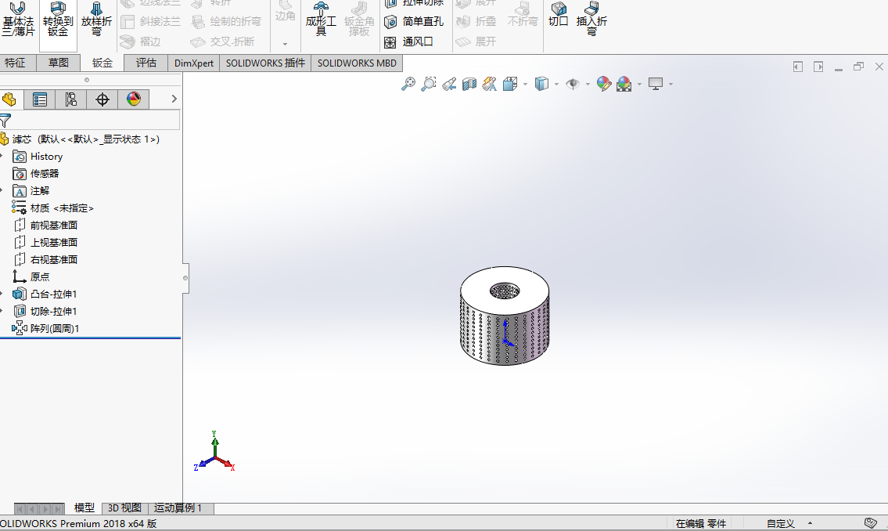The image size is (888, 531).
Task: Click Dynamic Annotation Views icon
Action: pyautogui.click(x=490, y=85)
